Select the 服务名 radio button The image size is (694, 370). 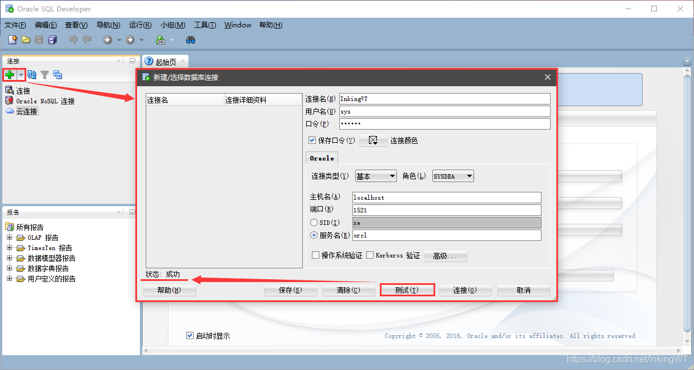point(314,235)
